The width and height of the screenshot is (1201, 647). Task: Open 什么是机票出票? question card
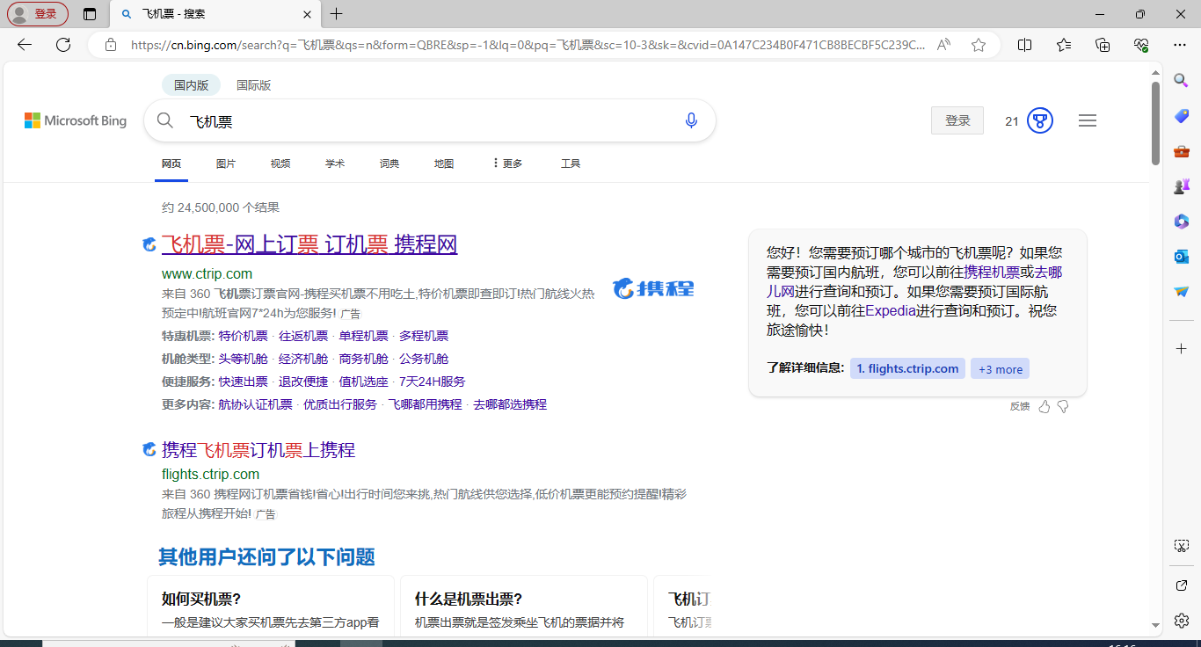(x=524, y=605)
